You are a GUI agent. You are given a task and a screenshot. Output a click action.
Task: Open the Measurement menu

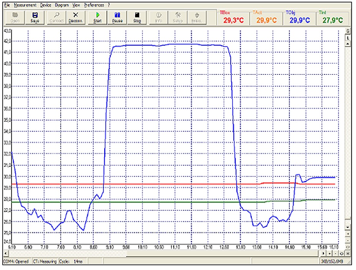(25, 5)
